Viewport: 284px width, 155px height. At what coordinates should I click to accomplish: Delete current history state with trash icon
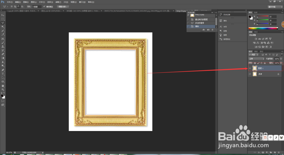[212, 30]
